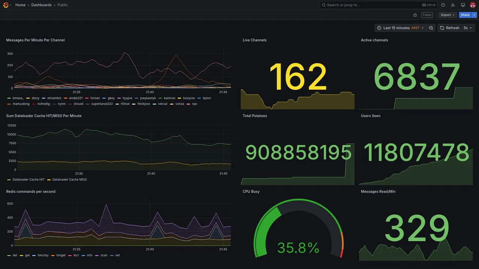Focus the Search or jump to field
The height and width of the screenshot is (269, 479).
[379, 5]
